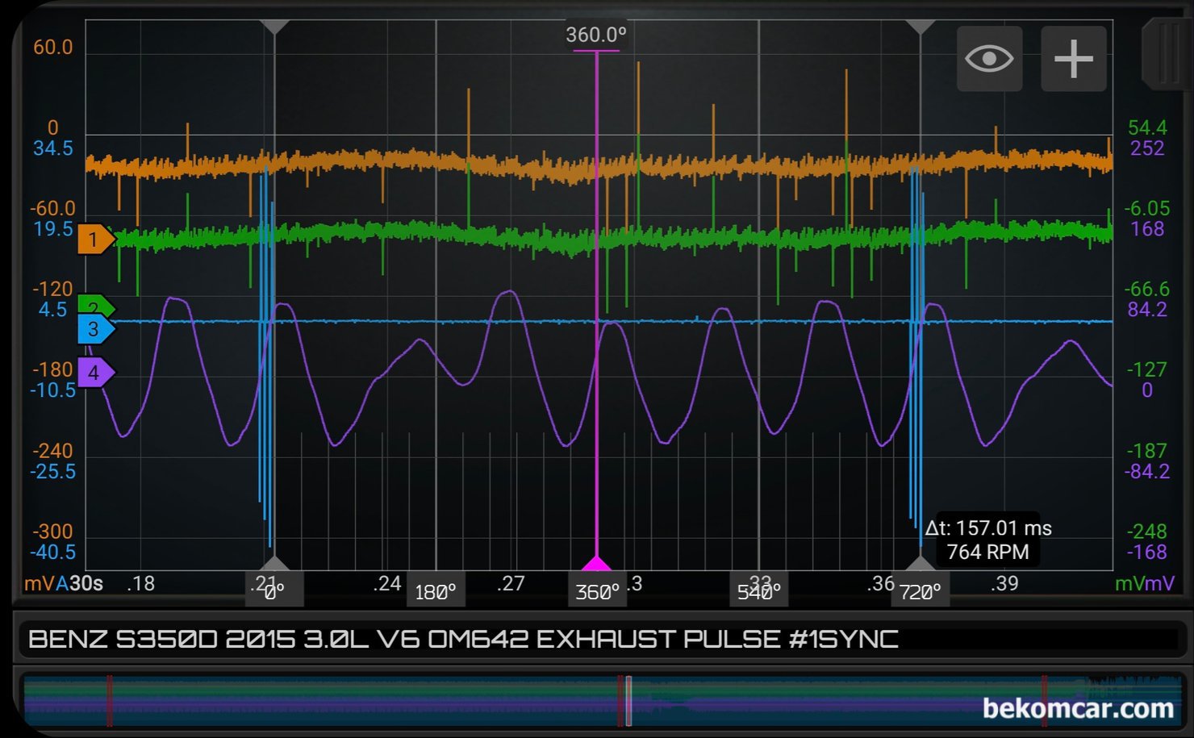Click the magenta 360° cursor bottom handle

(596, 562)
